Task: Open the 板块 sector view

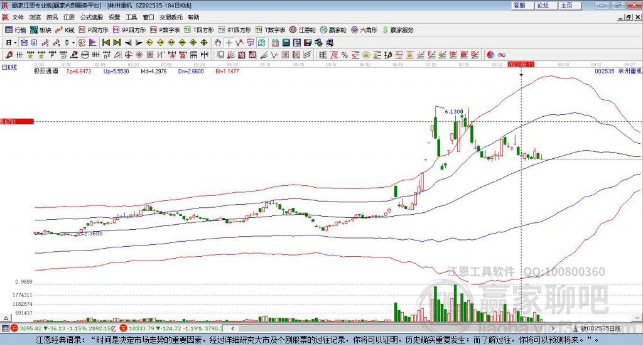Action: 41,30
